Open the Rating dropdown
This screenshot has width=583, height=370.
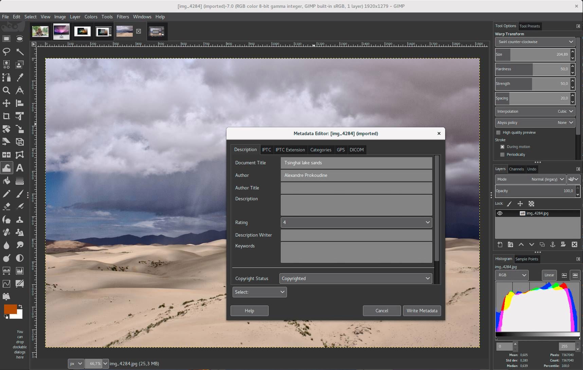click(356, 222)
